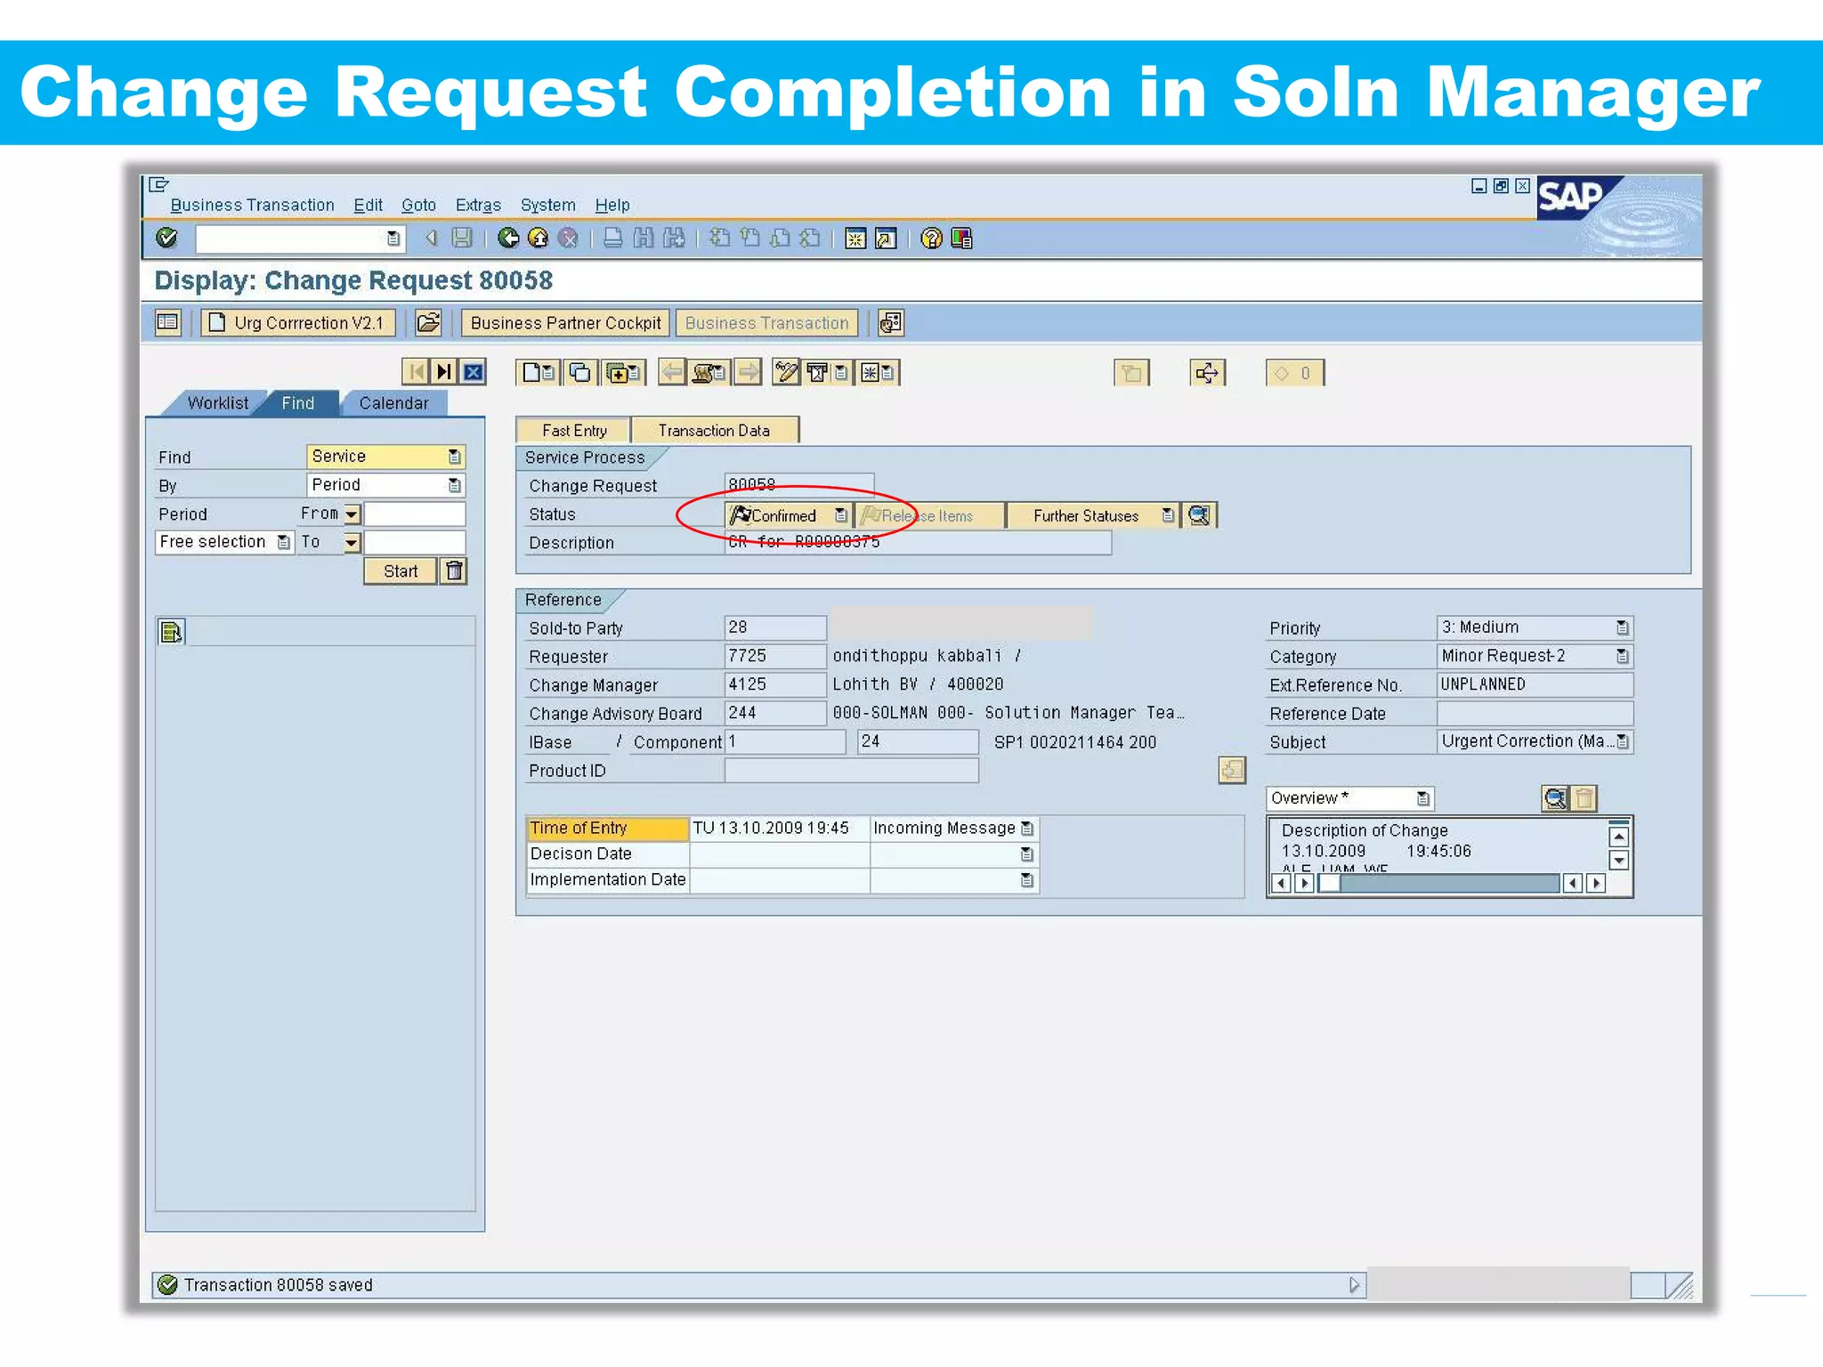Click the command field input box
1823x1367 pixels.
[x=300, y=238]
